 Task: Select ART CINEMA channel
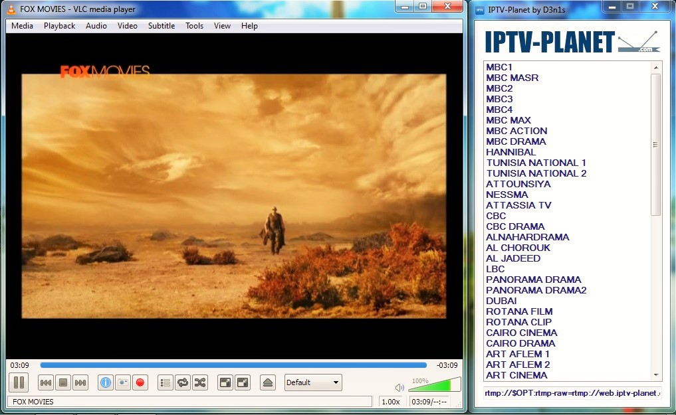pyautogui.click(x=516, y=375)
